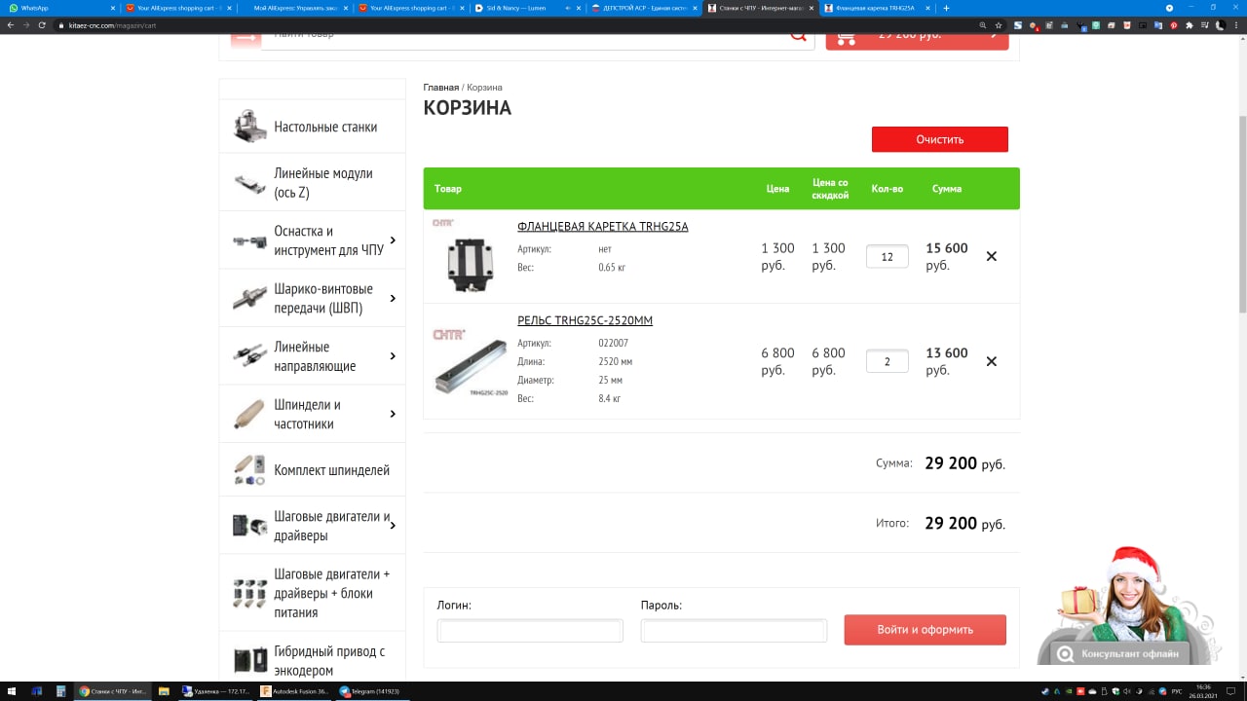The height and width of the screenshot is (701, 1247).
Task: Expand Оснастка и инструмент для ЧПУ submenu arrow
Action: (393, 240)
